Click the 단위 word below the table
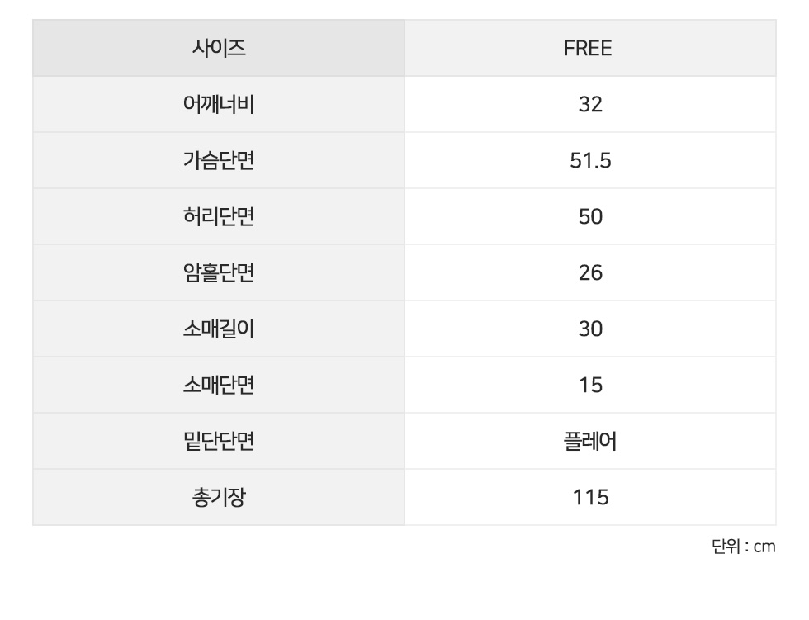This screenshot has width=809, height=620. (x=724, y=547)
